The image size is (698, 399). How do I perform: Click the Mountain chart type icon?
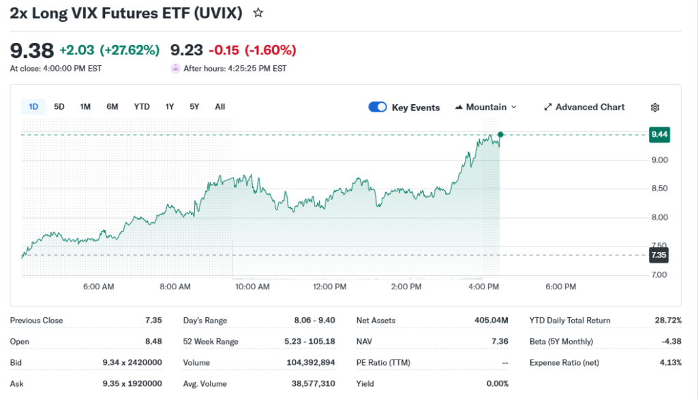(459, 108)
